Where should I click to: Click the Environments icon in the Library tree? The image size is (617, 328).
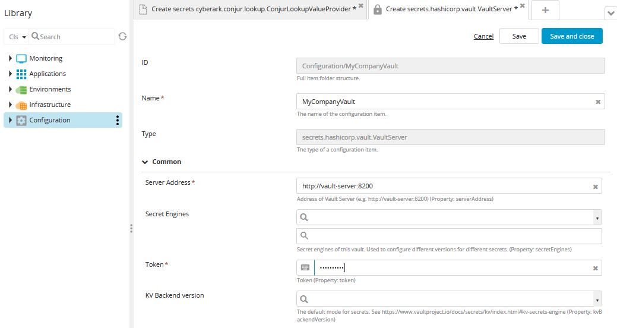pos(21,90)
